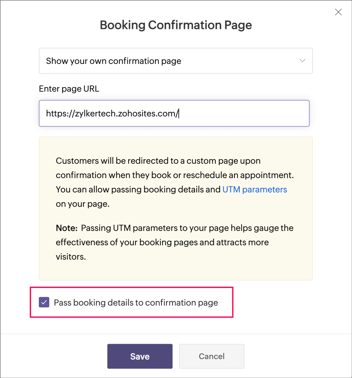Click the 'Enter page URL' label

[69, 89]
